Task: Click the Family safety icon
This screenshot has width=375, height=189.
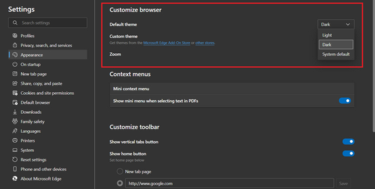Action: (15, 122)
